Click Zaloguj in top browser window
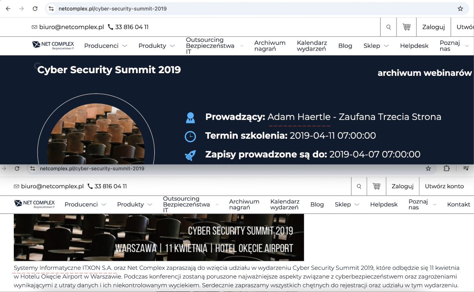 point(433,27)
